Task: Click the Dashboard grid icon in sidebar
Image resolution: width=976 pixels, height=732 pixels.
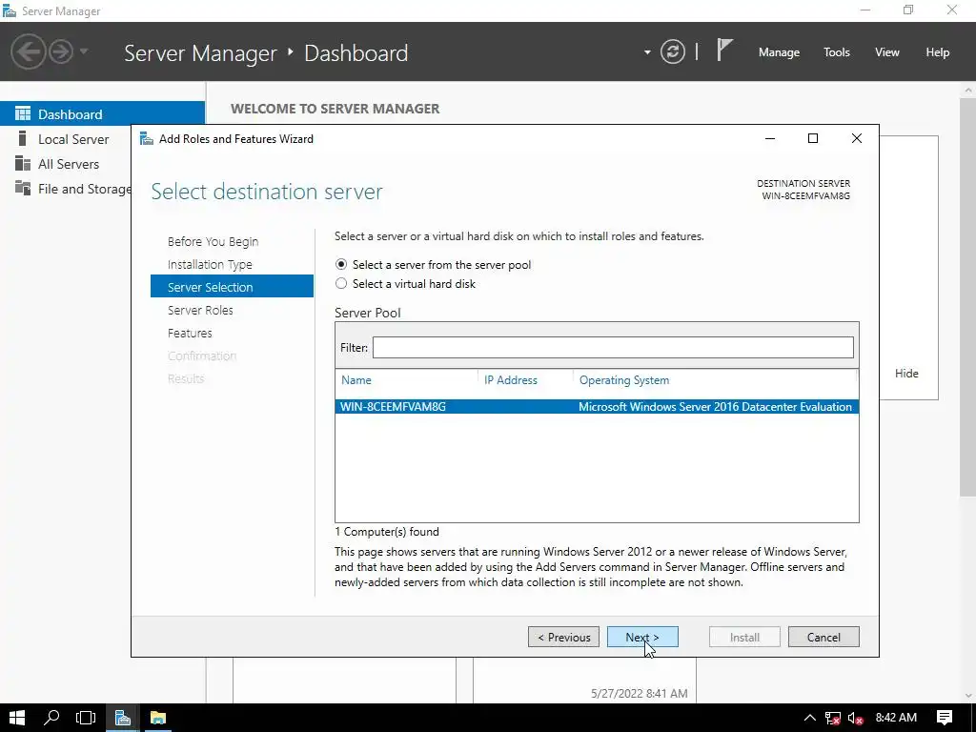Action: coord(23,113)
